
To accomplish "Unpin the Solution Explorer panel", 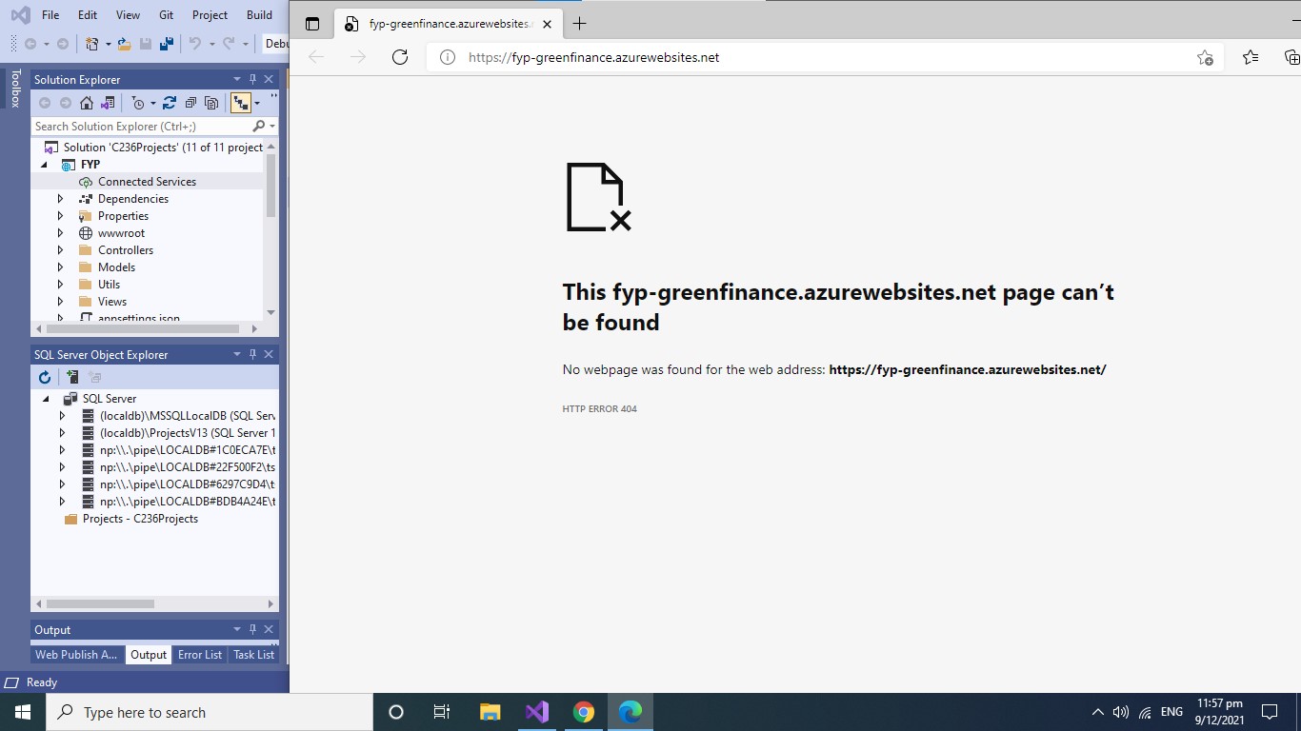I will coord(252,79).
